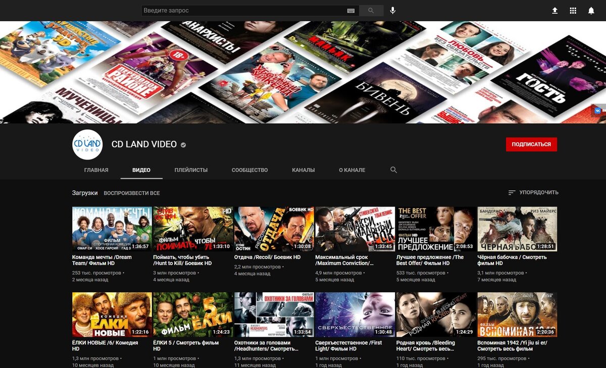
Task: Click the VK link on banner
Action: point(599,111)
